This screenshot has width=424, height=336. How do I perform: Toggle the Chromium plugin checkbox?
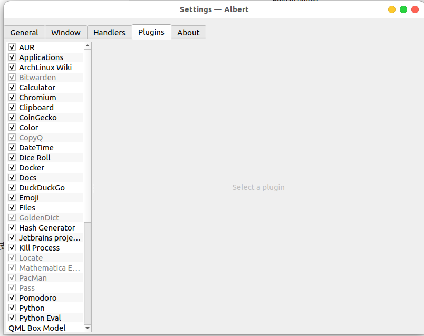[12, 97]
